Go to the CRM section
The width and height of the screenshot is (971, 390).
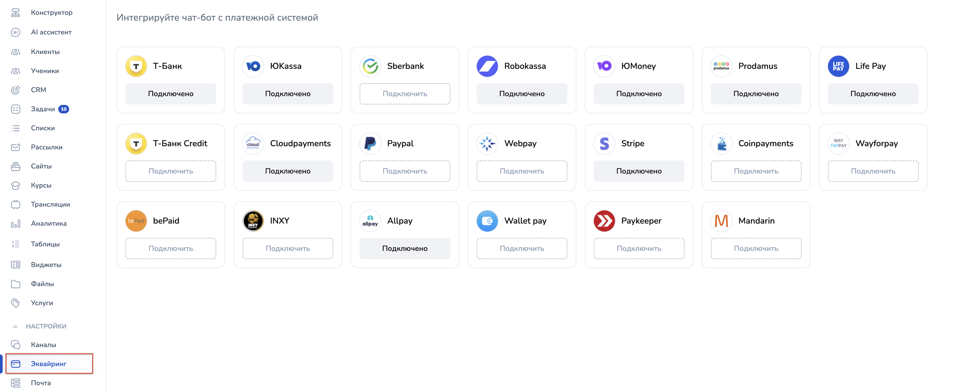click(x=38, y=90)
